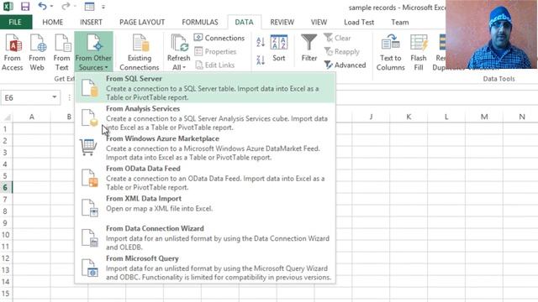Switch to the FORMULAS tab
This screenshot has width=538, height=302.
[x=200, y=23]
